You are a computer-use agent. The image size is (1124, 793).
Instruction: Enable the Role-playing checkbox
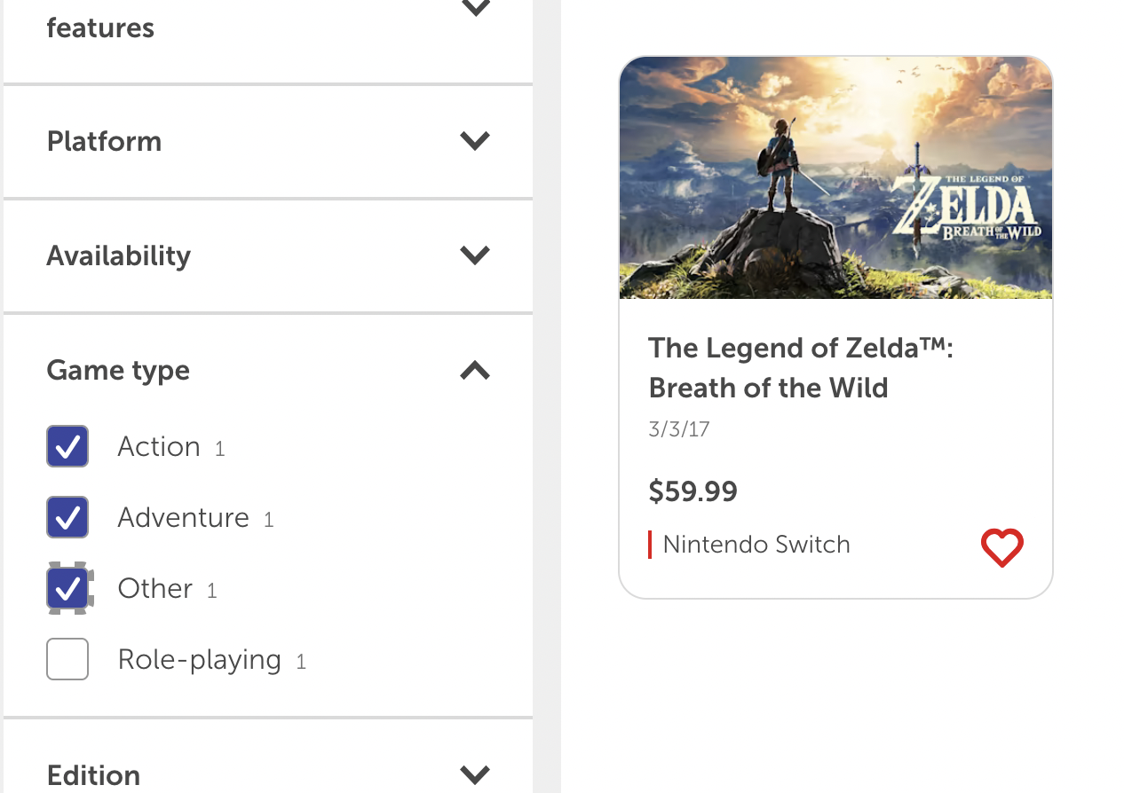pyautogui.click(x=67, y=659)
